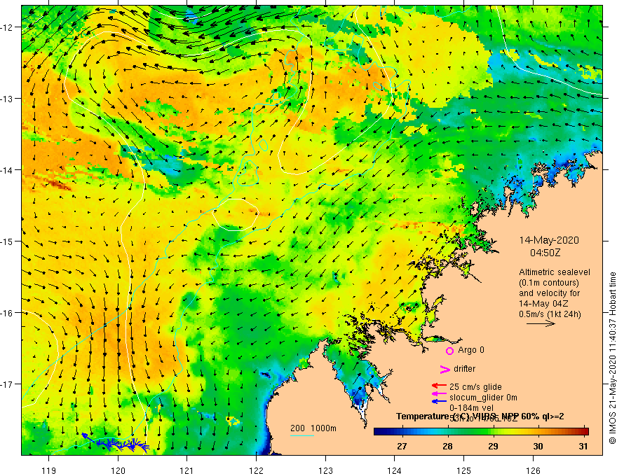Click the longitude axis label '121'
Viewport: 617px width, 476px height.
(187, 470)
